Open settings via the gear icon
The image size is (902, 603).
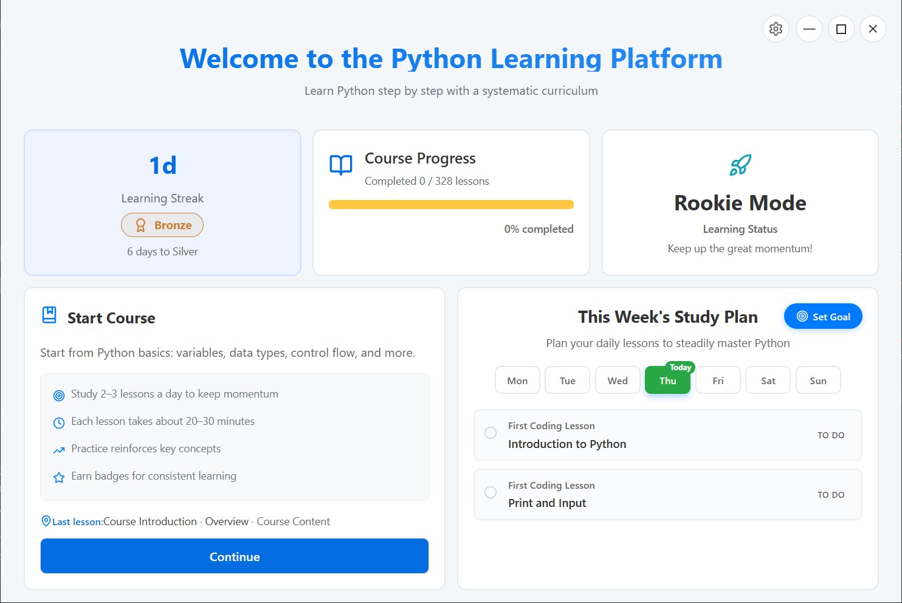pyautogui.click(x=776, y=29)
